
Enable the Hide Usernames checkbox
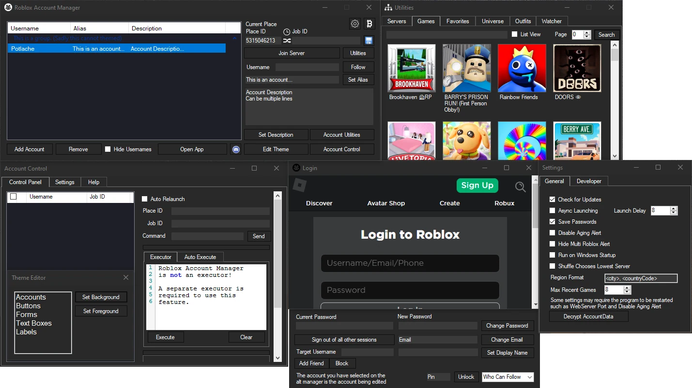point(107,149)
